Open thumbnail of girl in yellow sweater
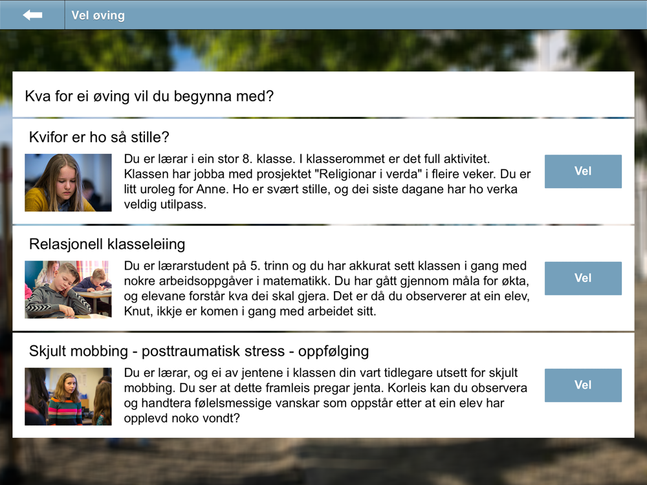 pyautogui.click(x=68, y=183)
